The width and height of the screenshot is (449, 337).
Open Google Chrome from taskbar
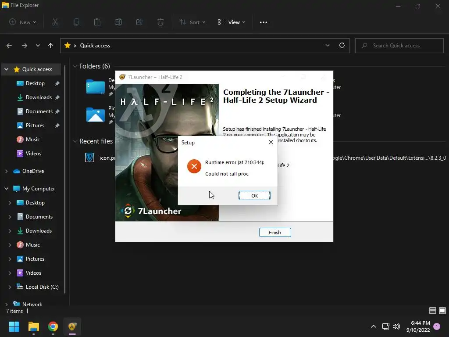(53, 326)
